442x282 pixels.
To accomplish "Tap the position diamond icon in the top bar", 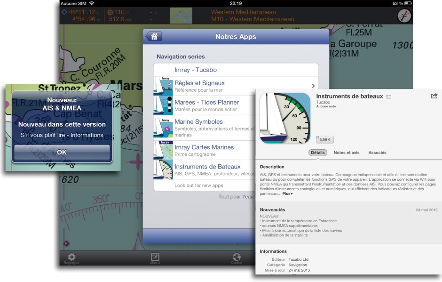I will point(64,12).
